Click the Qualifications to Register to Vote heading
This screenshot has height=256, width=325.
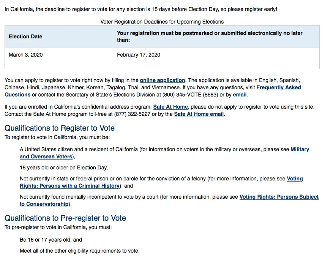point(60,128)
